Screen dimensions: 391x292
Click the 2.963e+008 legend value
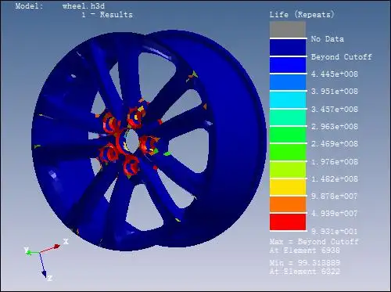click(335, 127)
